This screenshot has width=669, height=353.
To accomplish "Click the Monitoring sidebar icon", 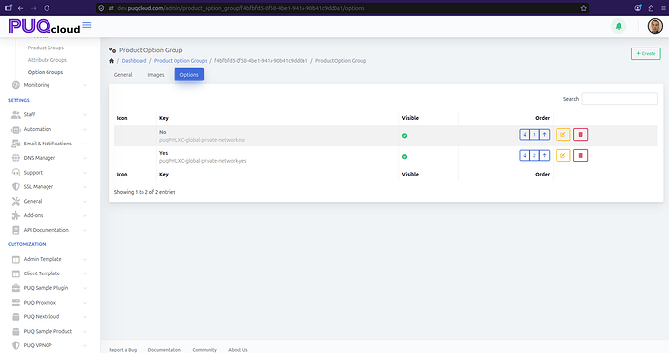I will point(16,85).
